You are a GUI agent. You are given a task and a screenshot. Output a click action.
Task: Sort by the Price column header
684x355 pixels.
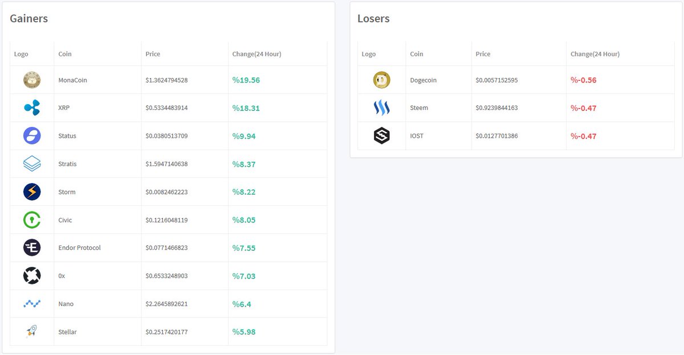point(153,53)
